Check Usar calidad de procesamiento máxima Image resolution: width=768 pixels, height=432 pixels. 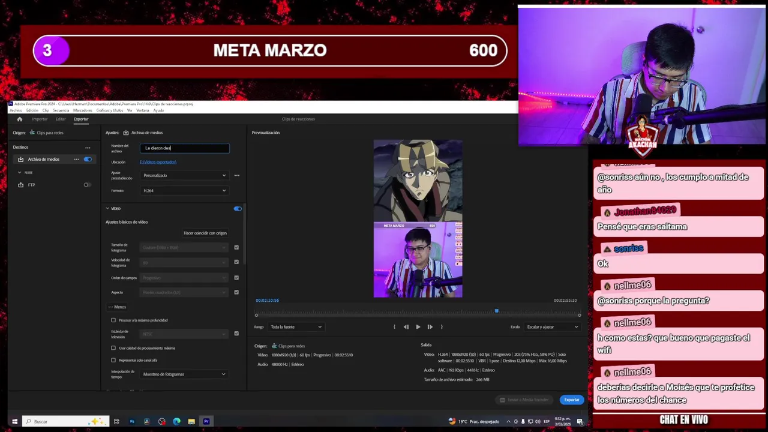tap(113, 348)
